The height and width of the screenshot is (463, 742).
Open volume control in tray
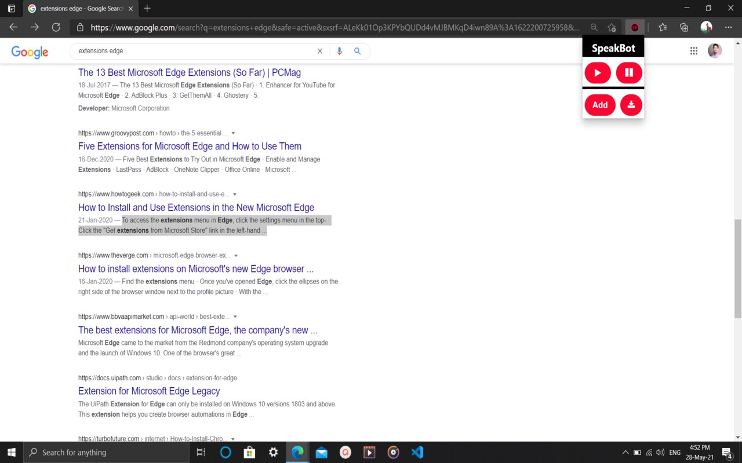660,452
